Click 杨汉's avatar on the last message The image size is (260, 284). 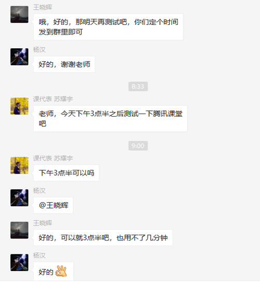pyautogui.click(x=19, y=263)
